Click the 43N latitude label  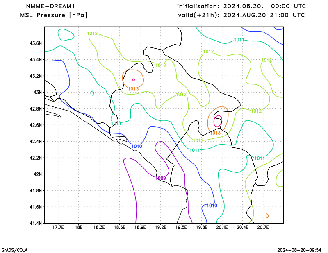[38, 93]
